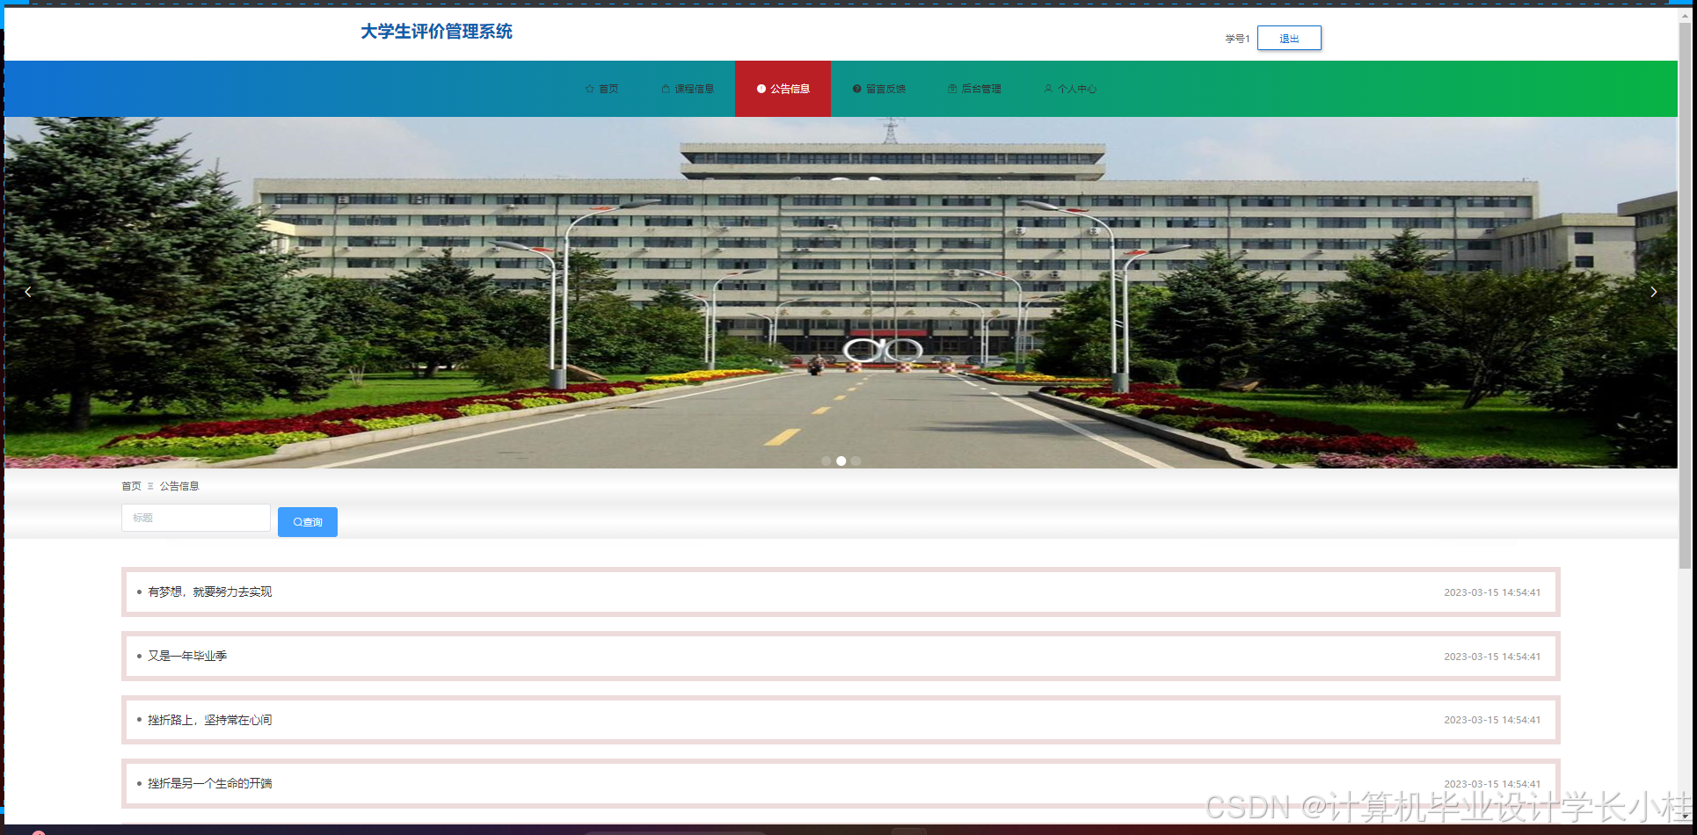Open the 留言反馈 navigation item

tap(878, 89)
